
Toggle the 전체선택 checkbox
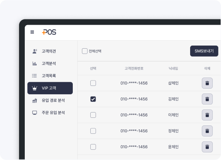pos(85,51)
